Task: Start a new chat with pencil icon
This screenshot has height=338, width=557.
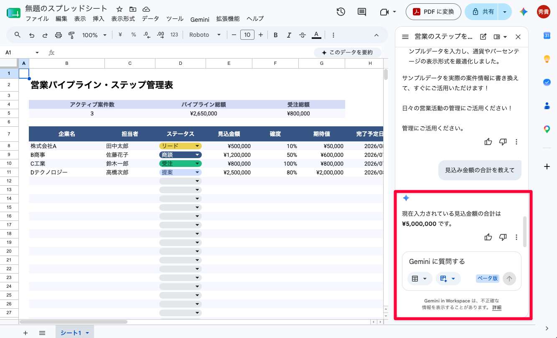Action: [483, 37]
